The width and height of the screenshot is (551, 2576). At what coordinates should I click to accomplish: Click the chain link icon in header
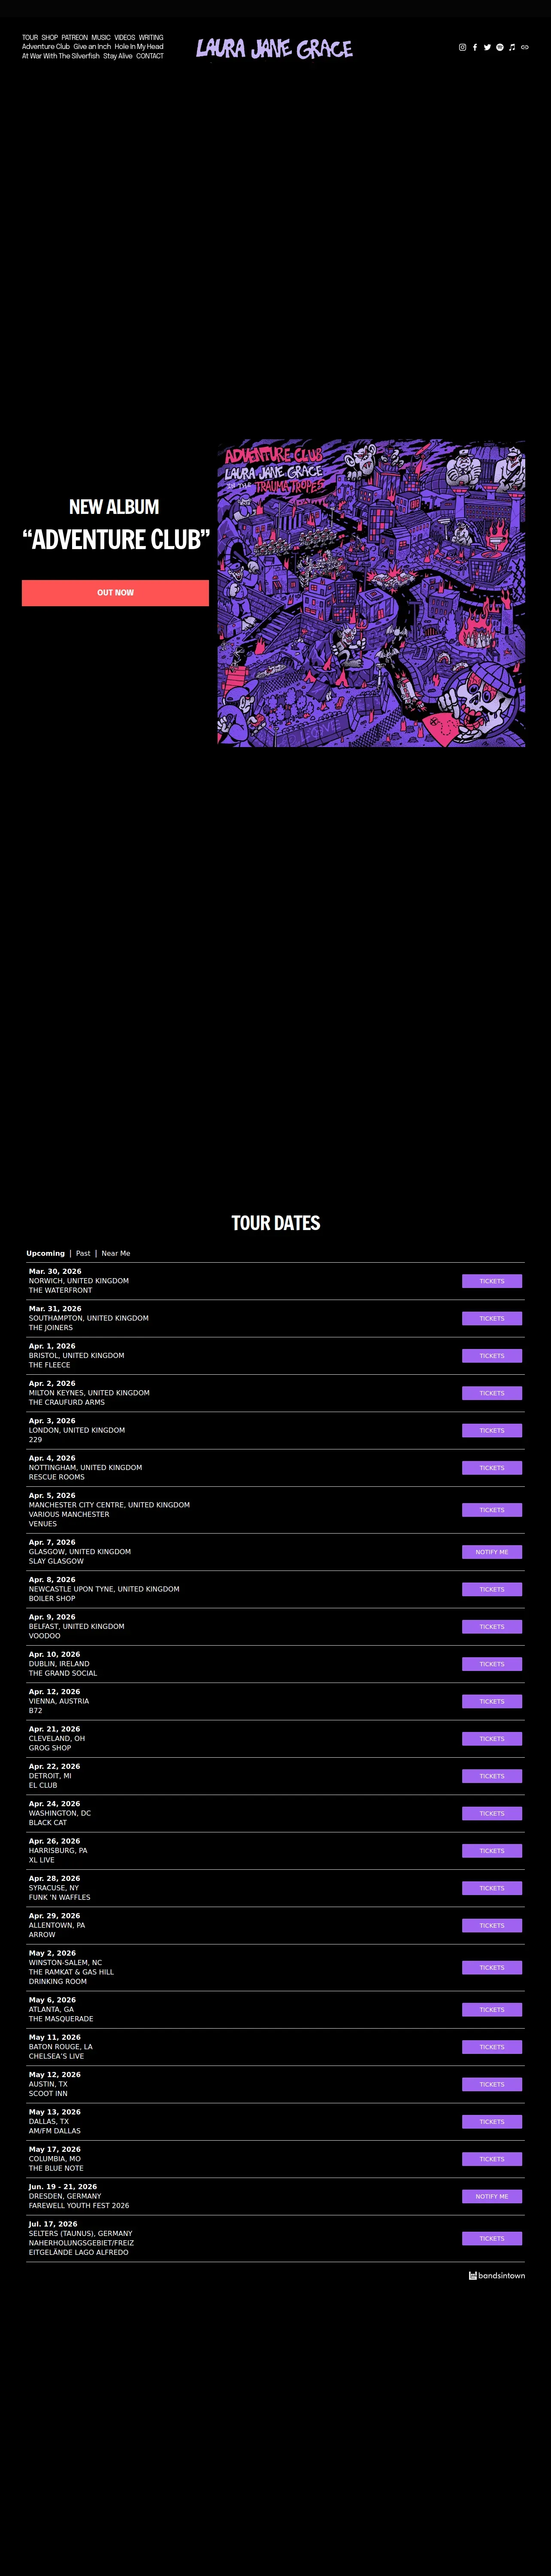pos(524,47)
